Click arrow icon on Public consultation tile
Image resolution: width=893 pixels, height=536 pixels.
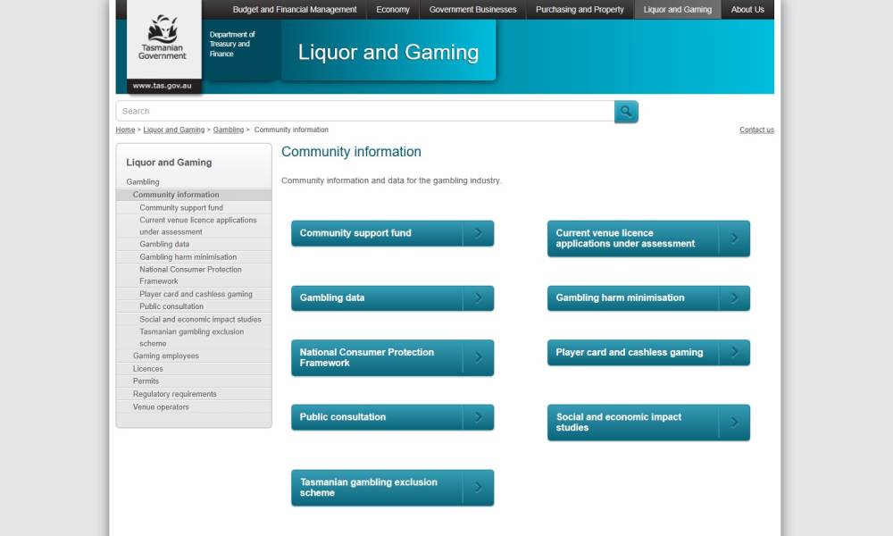(x=479, y=417)
